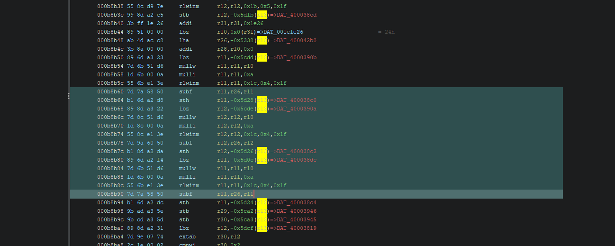The image size is (615, 246).
Task: Click the DAT_400038c2 reference
Action: click(297, 152)
